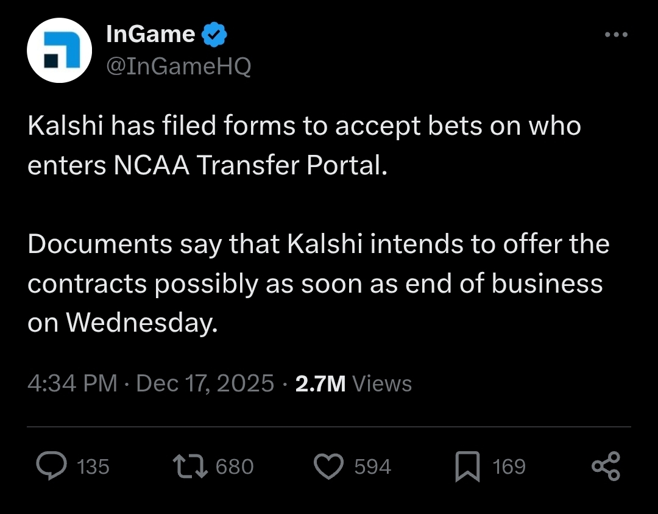Screen dimensions: 658x514
Task: Click the paragraph mentioning Wednesday contracts
Action: point(317,284)
